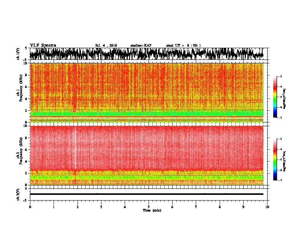Click the "10" tick label on time axis
The width and height of the screenshot is (301, 232).
[x=267, y=207]
